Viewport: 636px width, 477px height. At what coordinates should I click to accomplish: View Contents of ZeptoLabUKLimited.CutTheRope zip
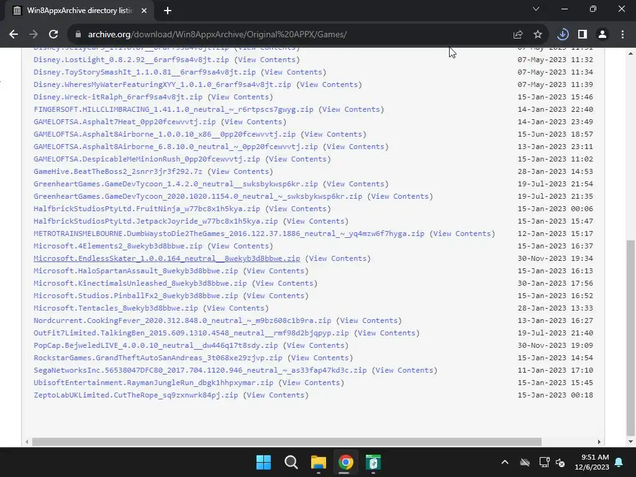point(276,395)
